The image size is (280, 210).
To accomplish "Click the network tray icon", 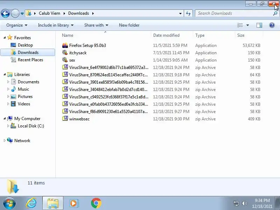I will point(236,203).
